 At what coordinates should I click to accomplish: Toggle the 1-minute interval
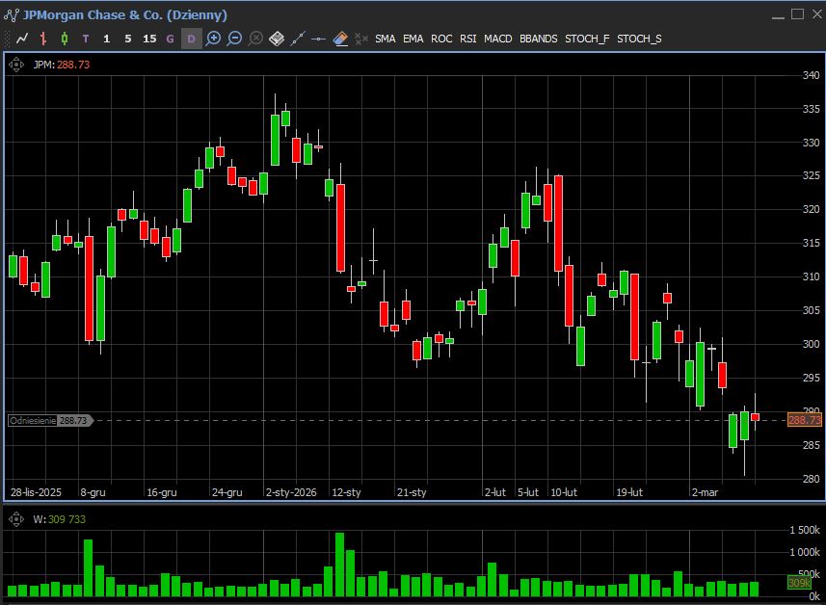107,39
